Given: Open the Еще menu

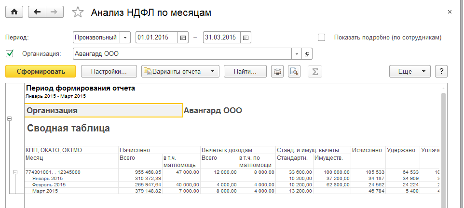Looking at the screenshot, I should click(410, 71).
